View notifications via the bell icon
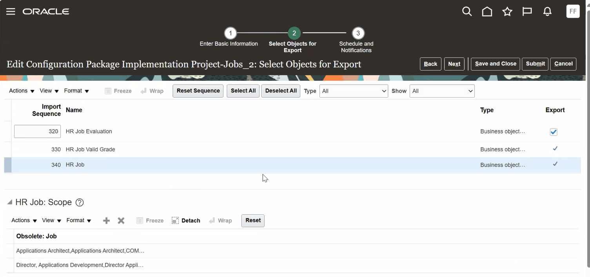Image resolution: width=590 pixels, height=277 pixels. [547, 11]
